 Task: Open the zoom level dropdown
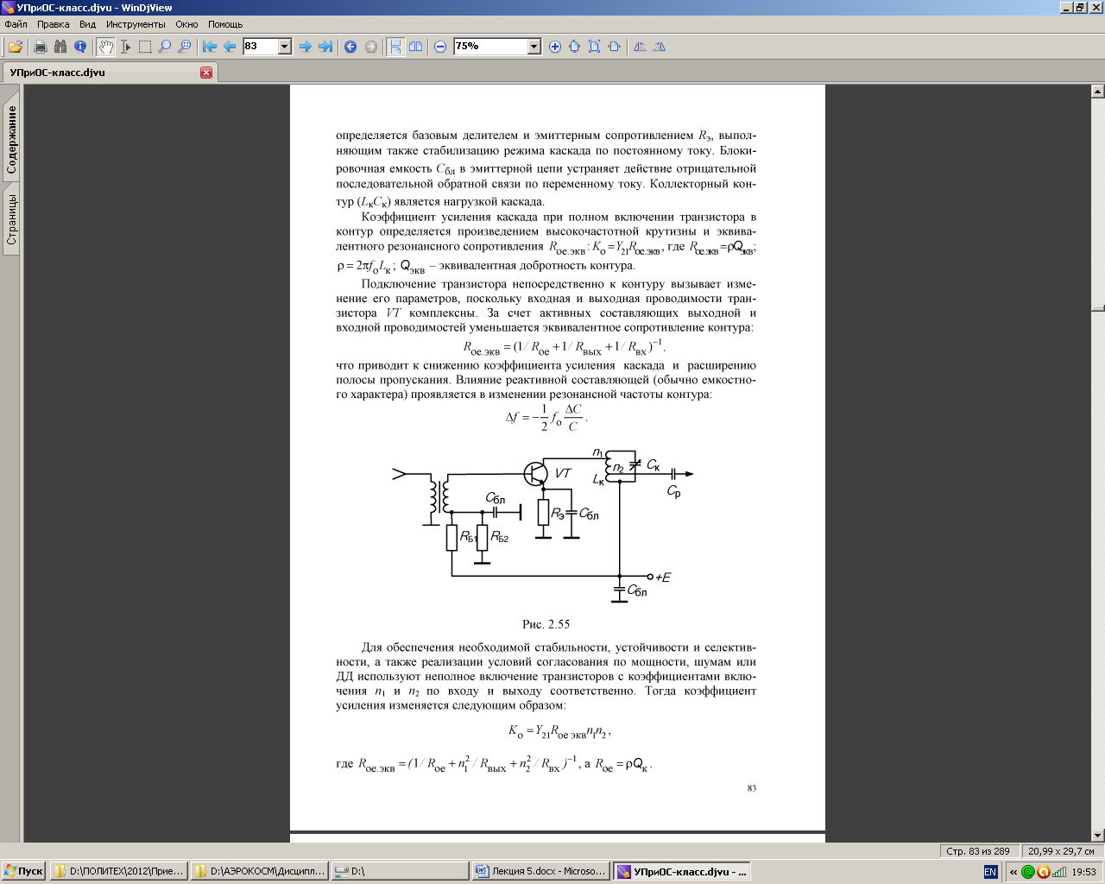pyautogui.click(x=534, y=47)
